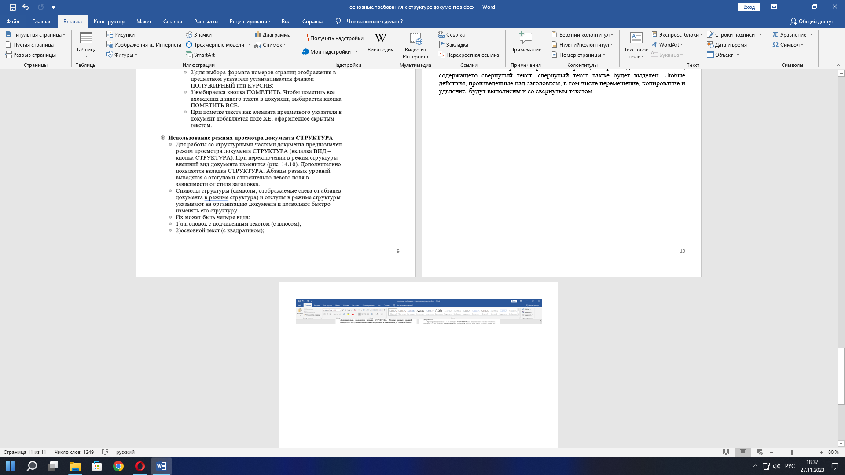Share the document via Общий доступ
The height and width of the screenshot is (475, 845).
pyautogui.click(x=812, y=22)
